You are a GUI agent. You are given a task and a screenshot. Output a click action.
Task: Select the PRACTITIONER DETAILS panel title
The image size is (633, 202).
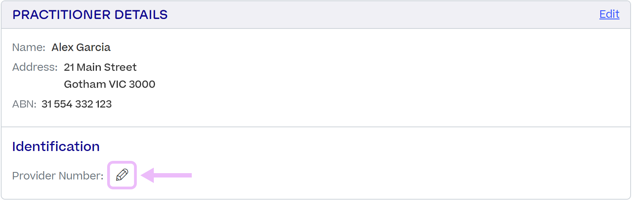(90, 15)
